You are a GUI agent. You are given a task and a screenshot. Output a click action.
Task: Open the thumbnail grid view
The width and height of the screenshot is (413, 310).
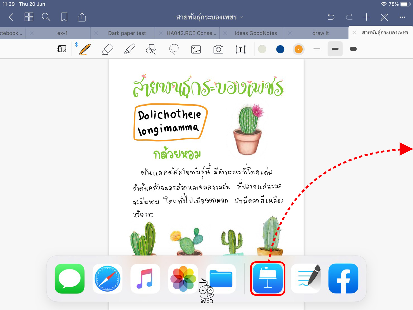tap(29, 17)
